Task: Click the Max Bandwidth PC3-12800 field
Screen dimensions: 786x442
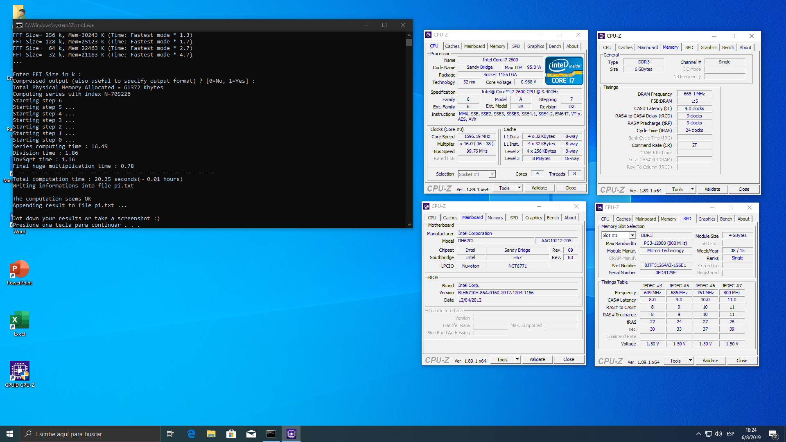Action: (665, 243)
